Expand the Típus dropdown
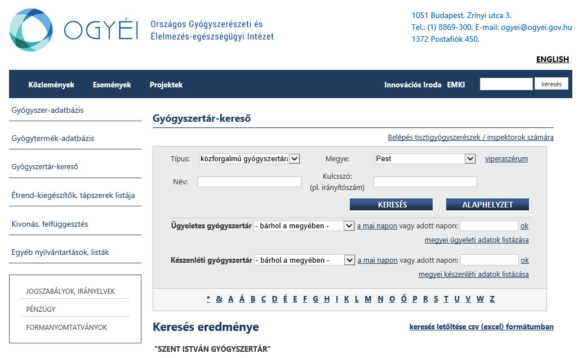The height and width of the screenshot is (358, 587). tap(250, 159)
